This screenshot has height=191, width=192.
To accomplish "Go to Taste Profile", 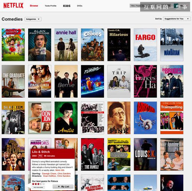I will [51, 6].
